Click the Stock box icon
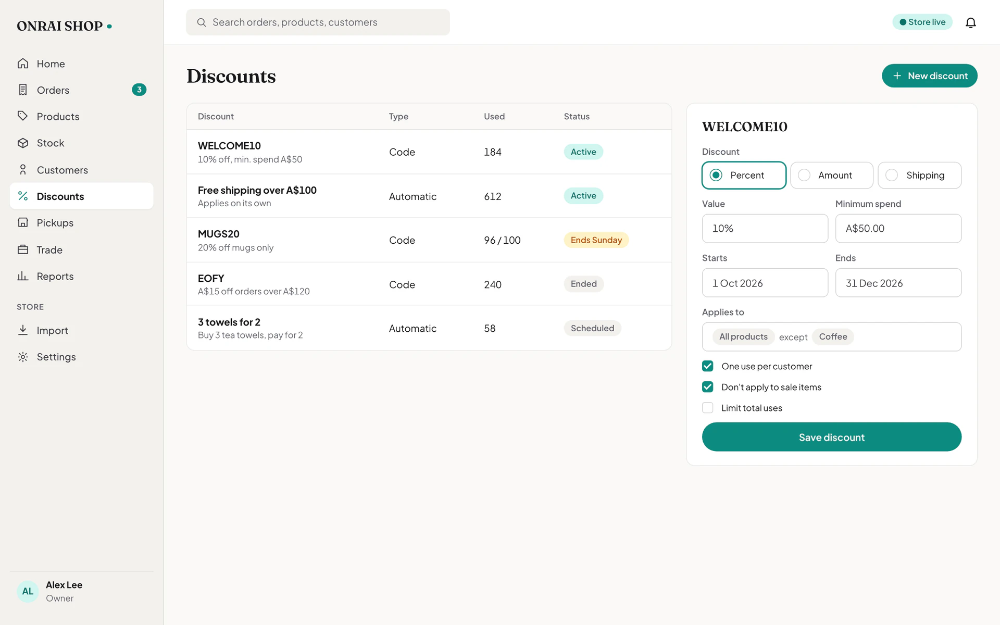1000x625 pixels. click(x=23, y=143)
